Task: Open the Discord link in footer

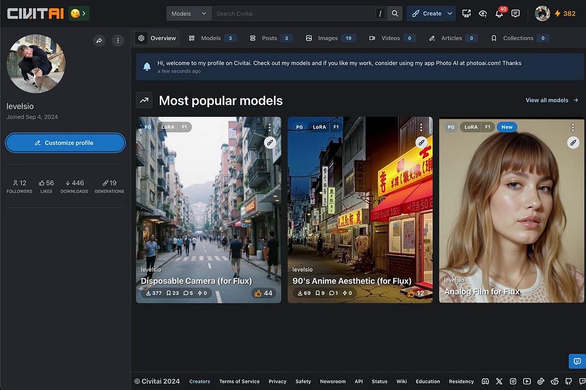Action: tap(485, 381)
